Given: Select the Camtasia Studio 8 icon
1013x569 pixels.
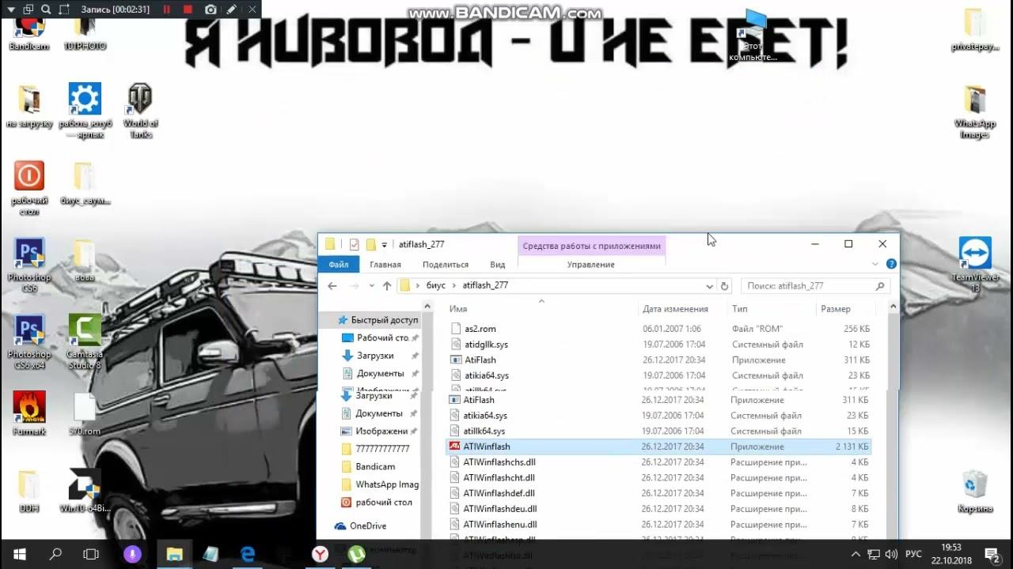Looking at the screenshot, I should [x=85, y=341].
